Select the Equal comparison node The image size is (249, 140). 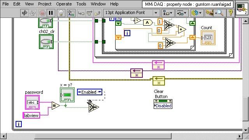(x=55, y=105)
